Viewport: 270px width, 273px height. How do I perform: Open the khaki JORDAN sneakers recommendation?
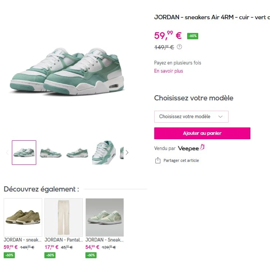[23, 217]
